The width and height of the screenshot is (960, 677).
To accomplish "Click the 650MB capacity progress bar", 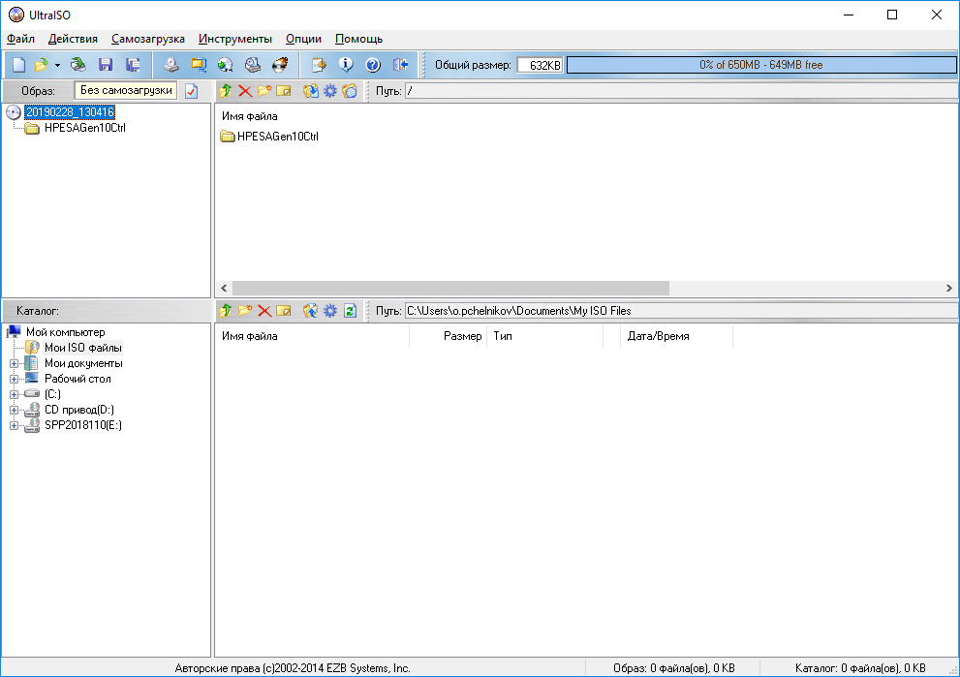I will click(x=760, y=65).
